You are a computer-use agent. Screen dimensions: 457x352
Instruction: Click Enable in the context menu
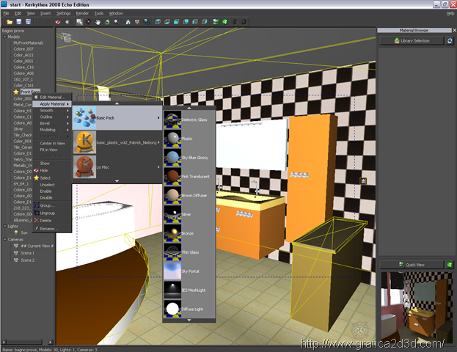pyautogui.click(x=46, y=191)
